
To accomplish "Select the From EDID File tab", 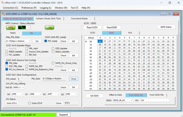I will pyautogui.click(x=157, y=95).
